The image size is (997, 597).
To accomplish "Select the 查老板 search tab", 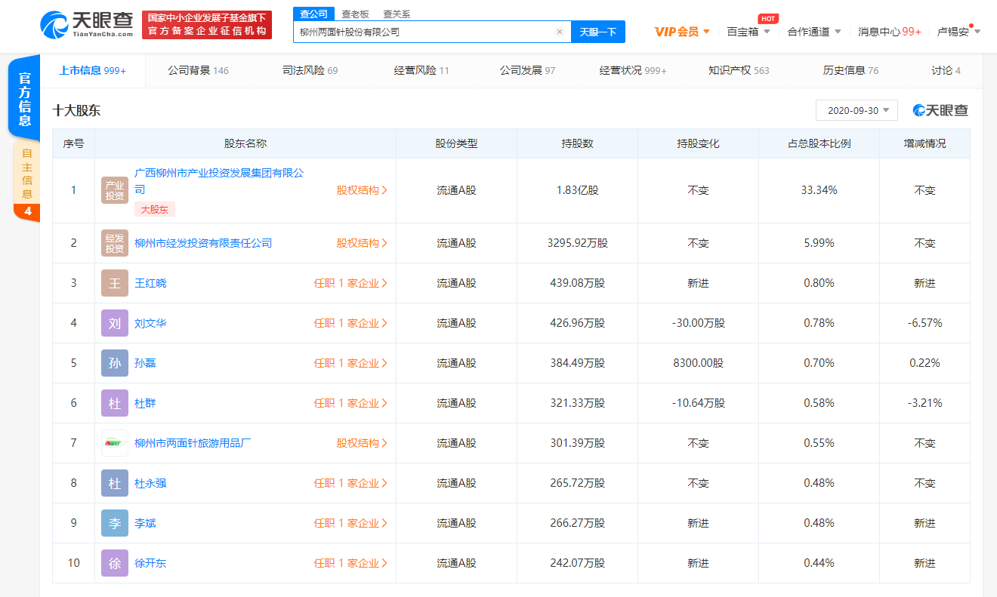I will pyautogui.click(x=355, y=14).
